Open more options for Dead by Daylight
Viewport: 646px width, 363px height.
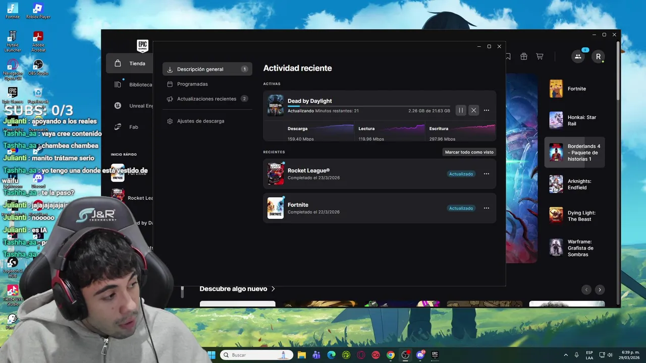point(487,110)
